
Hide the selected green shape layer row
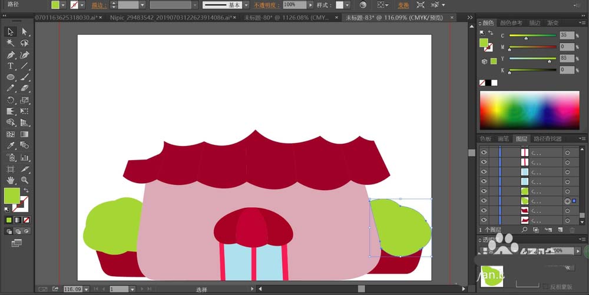pos(484,201)
